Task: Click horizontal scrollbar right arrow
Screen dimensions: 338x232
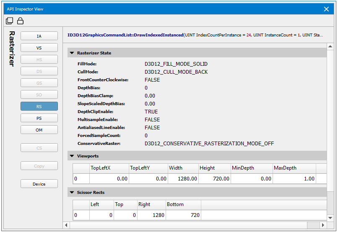Action: click(x=323, y=225)
